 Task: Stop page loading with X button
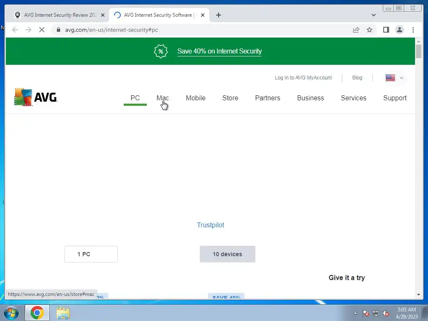click(x=42, y=30)
